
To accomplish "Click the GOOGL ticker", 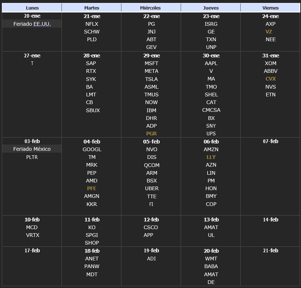I will click(x=92, y=149).
